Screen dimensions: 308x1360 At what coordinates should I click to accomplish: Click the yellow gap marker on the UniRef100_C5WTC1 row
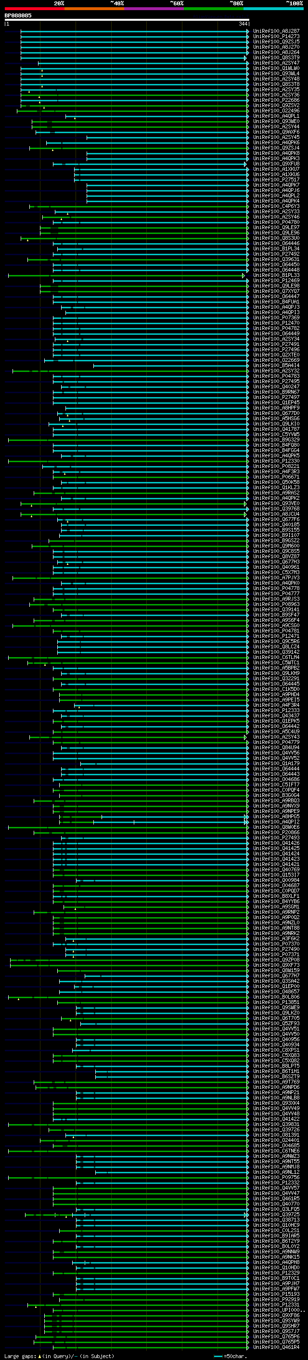click(x=45, y=665)
